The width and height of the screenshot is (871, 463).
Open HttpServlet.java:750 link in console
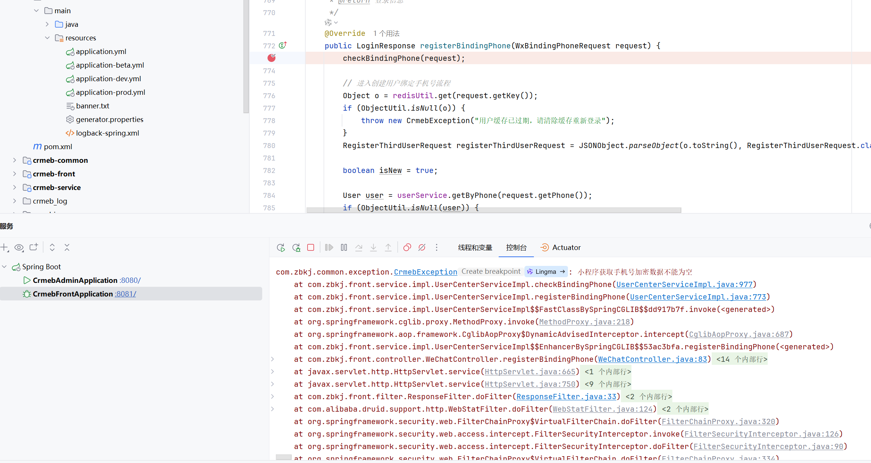coord(530,384)
